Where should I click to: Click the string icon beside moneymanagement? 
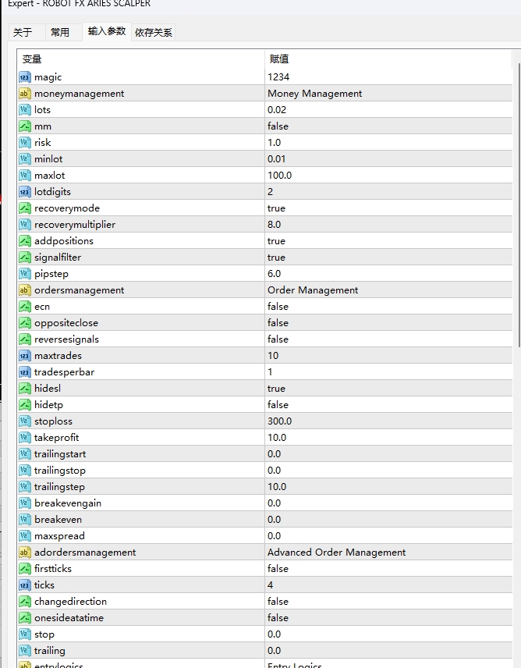24,94
